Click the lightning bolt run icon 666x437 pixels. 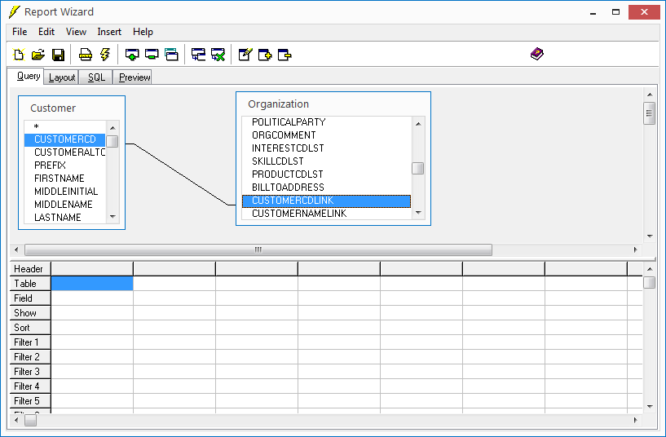105,55
